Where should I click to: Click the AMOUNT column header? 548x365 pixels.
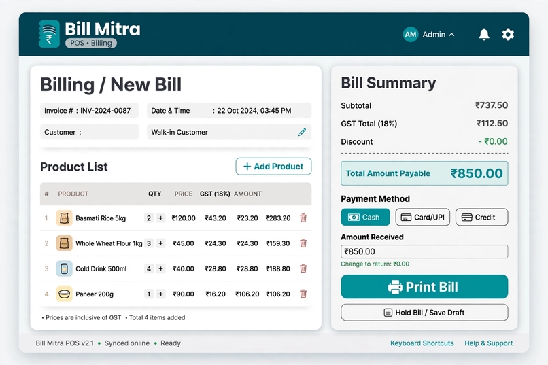pos(247,194)
